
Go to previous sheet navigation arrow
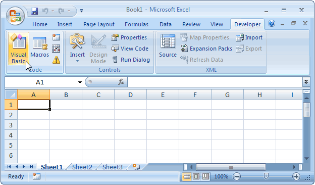[x=17, y=166]
